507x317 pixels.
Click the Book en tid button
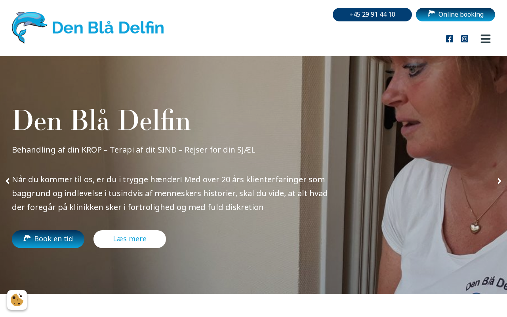tap(48, 239)
